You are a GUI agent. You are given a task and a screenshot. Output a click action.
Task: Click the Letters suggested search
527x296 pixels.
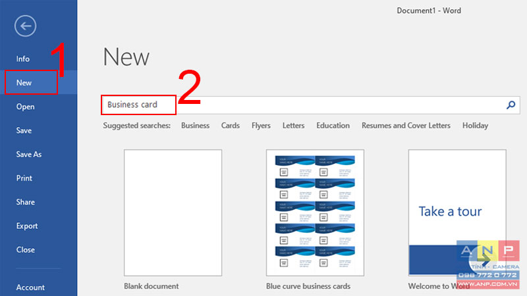(x=293, y=126)
